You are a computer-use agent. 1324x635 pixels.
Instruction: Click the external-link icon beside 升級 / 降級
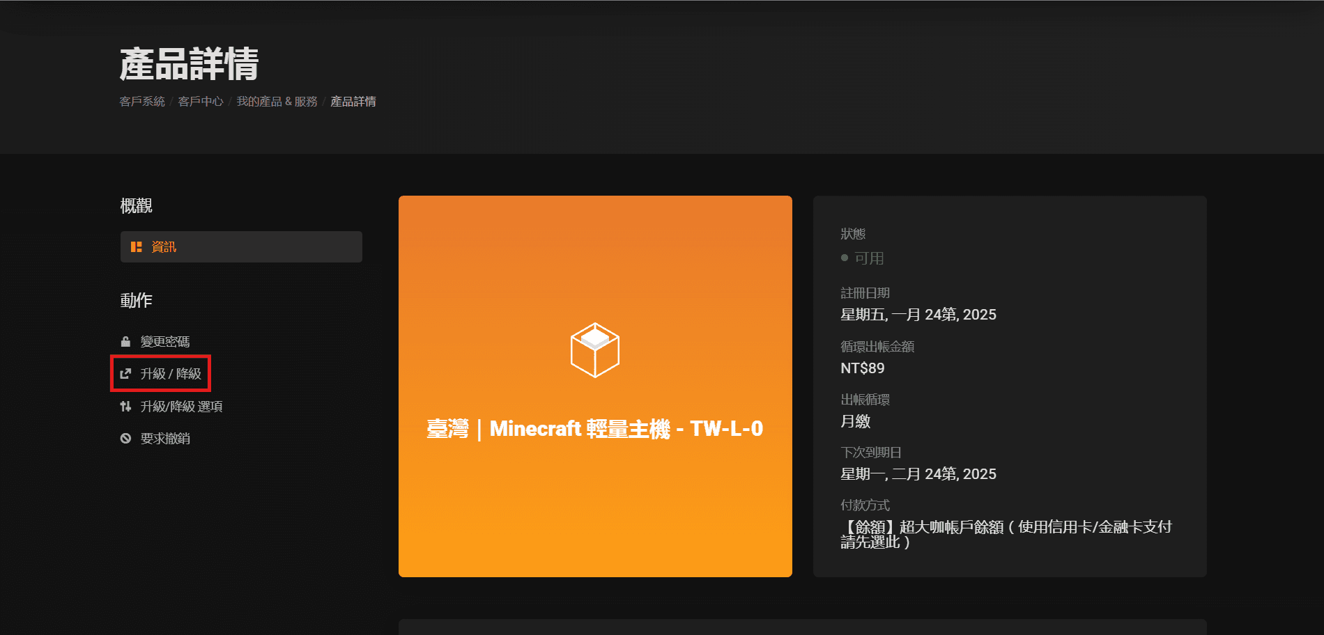(x=125, y=374)
